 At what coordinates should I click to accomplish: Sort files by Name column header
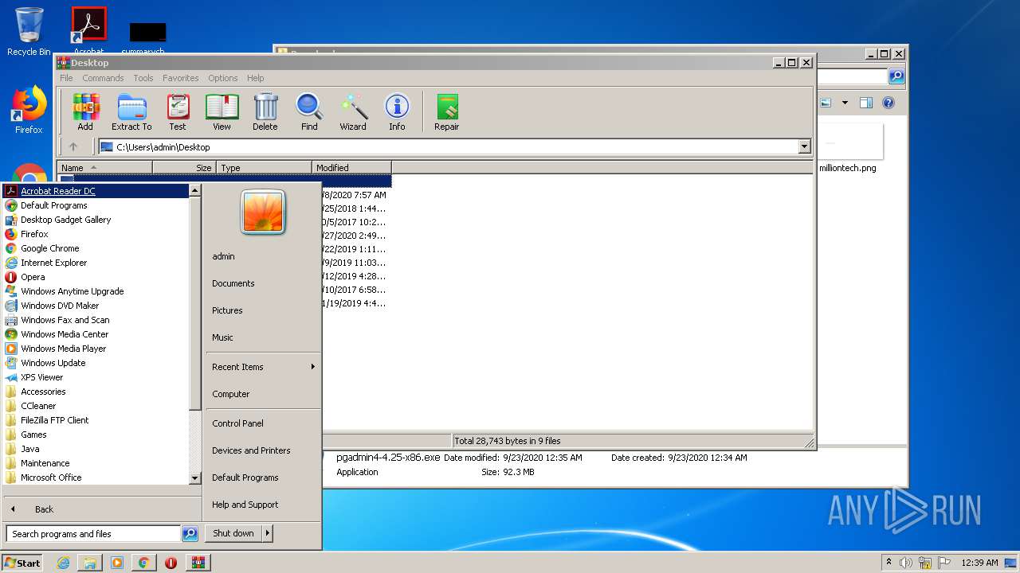point(104,168)
